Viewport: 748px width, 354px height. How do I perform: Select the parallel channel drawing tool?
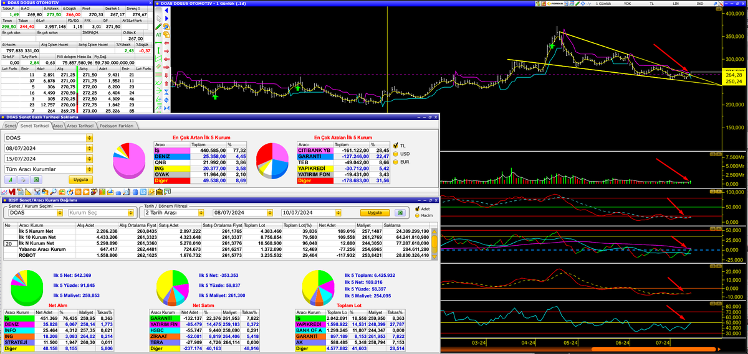pos(158,58)
